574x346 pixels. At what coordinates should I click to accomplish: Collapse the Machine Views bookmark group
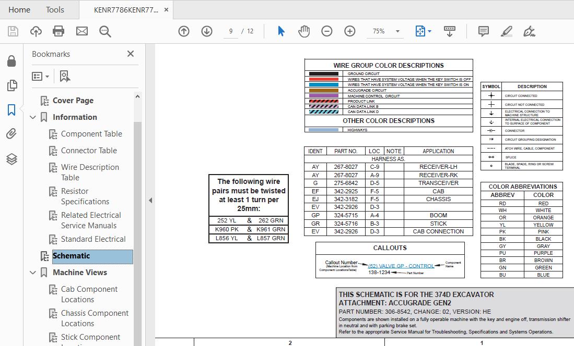[x=33, y=273]
